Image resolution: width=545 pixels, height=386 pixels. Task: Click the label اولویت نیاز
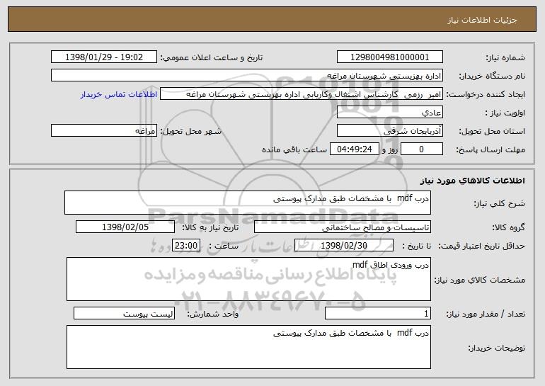505,113
